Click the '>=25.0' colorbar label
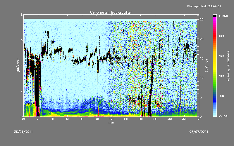234x146 pixels. click(223, 16)
